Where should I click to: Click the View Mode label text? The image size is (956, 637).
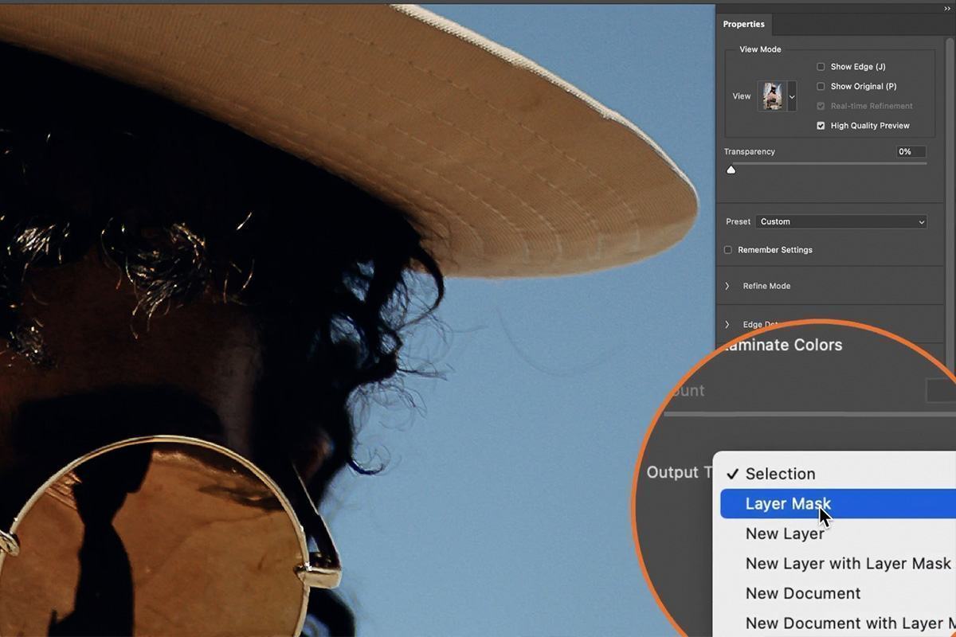pos(760,49)
